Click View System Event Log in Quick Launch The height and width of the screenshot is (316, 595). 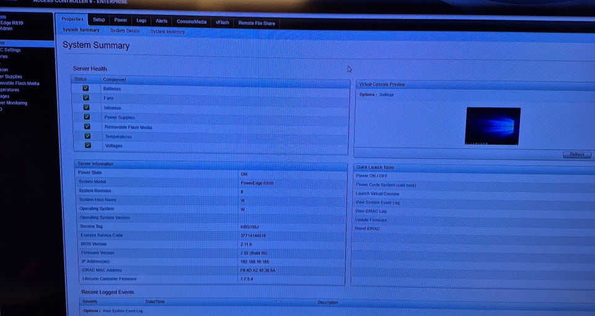377,202
